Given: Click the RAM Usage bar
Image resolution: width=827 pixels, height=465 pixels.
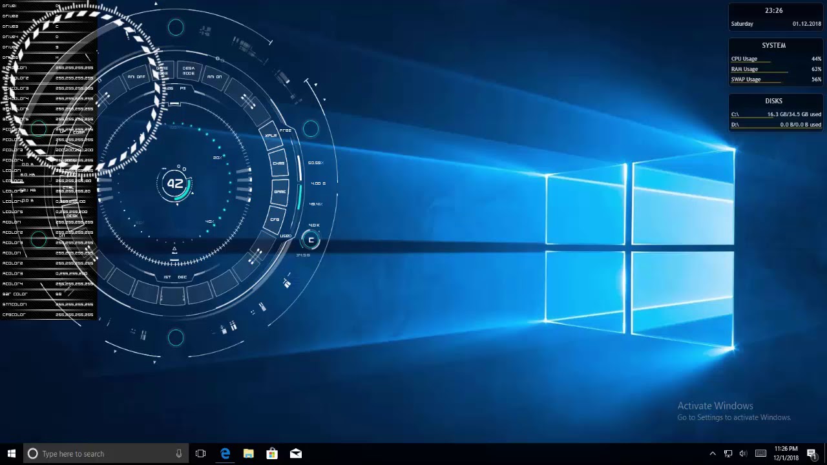Looking at the screenshot, I should (776, 69).
